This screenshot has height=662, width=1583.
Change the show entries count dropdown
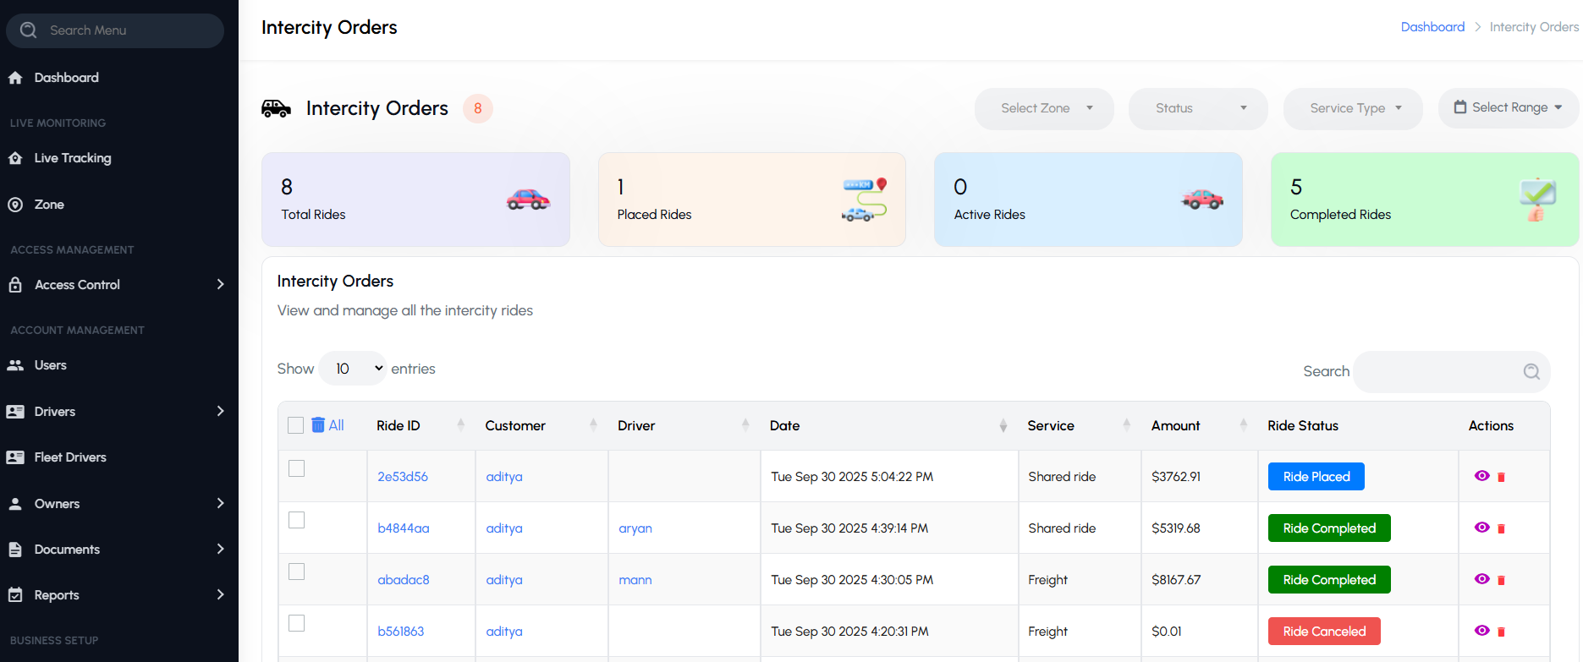354,369
